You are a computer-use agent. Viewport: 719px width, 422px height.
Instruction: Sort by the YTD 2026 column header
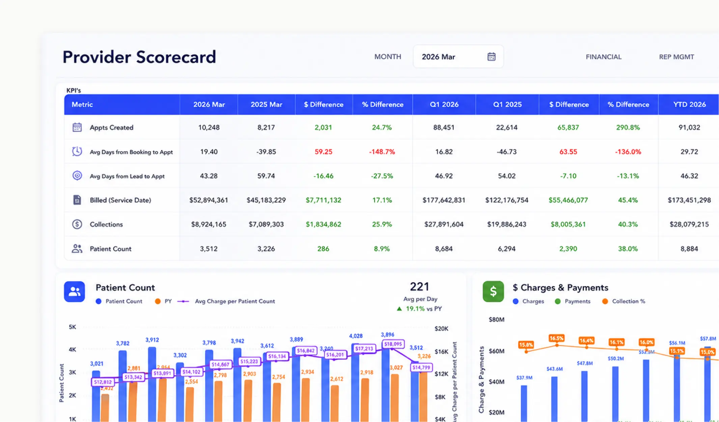pos(689,105)
